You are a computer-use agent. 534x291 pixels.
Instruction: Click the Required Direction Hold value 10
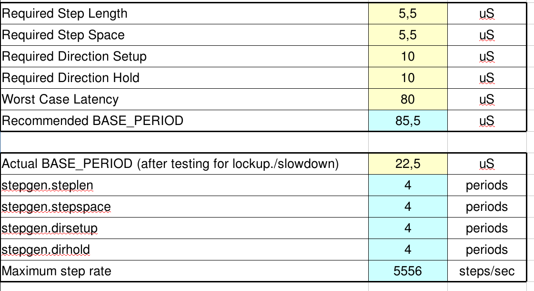pos(408,78)
